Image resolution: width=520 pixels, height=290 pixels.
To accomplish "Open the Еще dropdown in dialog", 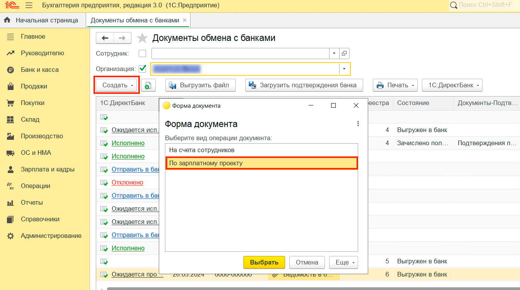I will click(343, 263).
